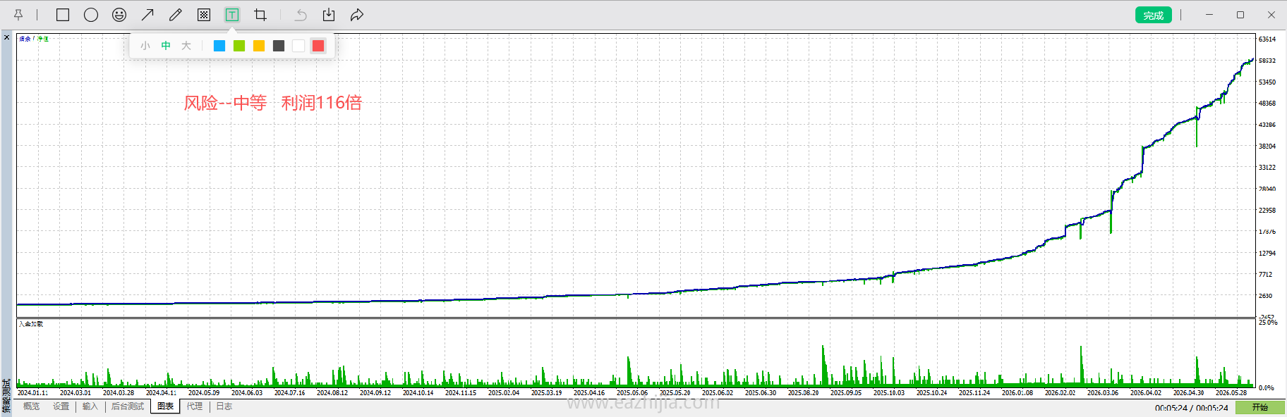Select the mosaic blur tool

(x=204, y=15)
